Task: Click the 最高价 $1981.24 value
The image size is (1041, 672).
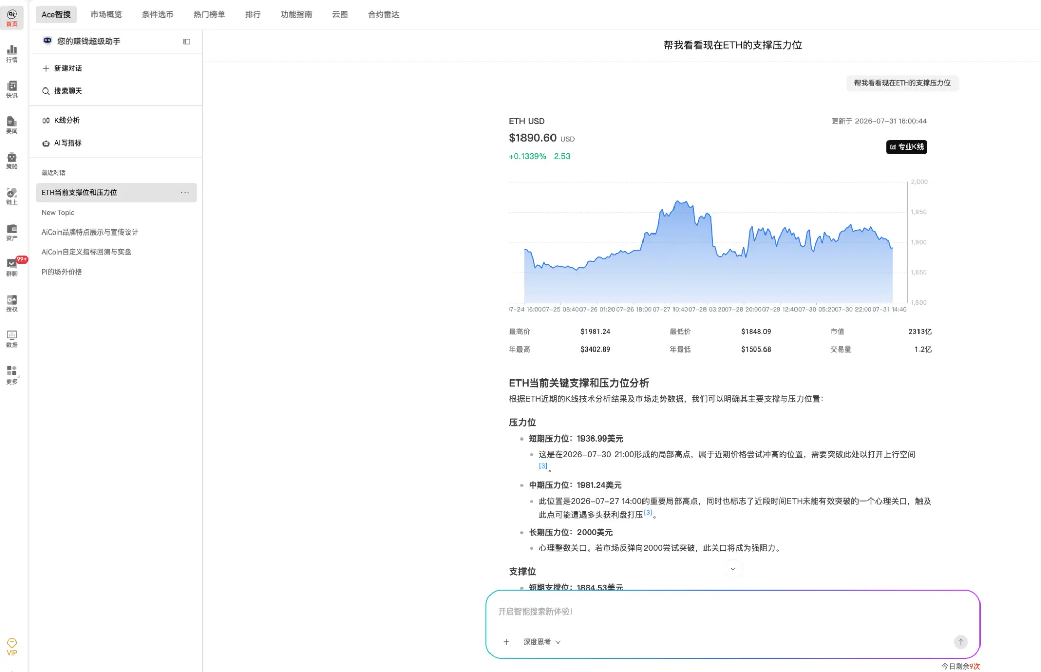Action: pyautogui.click(x=595, y=332)
